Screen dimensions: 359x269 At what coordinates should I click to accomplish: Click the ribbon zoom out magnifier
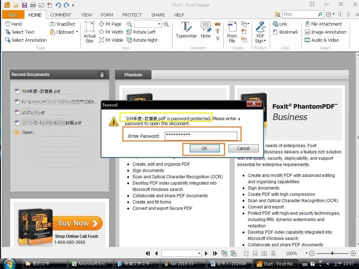click(129, 24)
